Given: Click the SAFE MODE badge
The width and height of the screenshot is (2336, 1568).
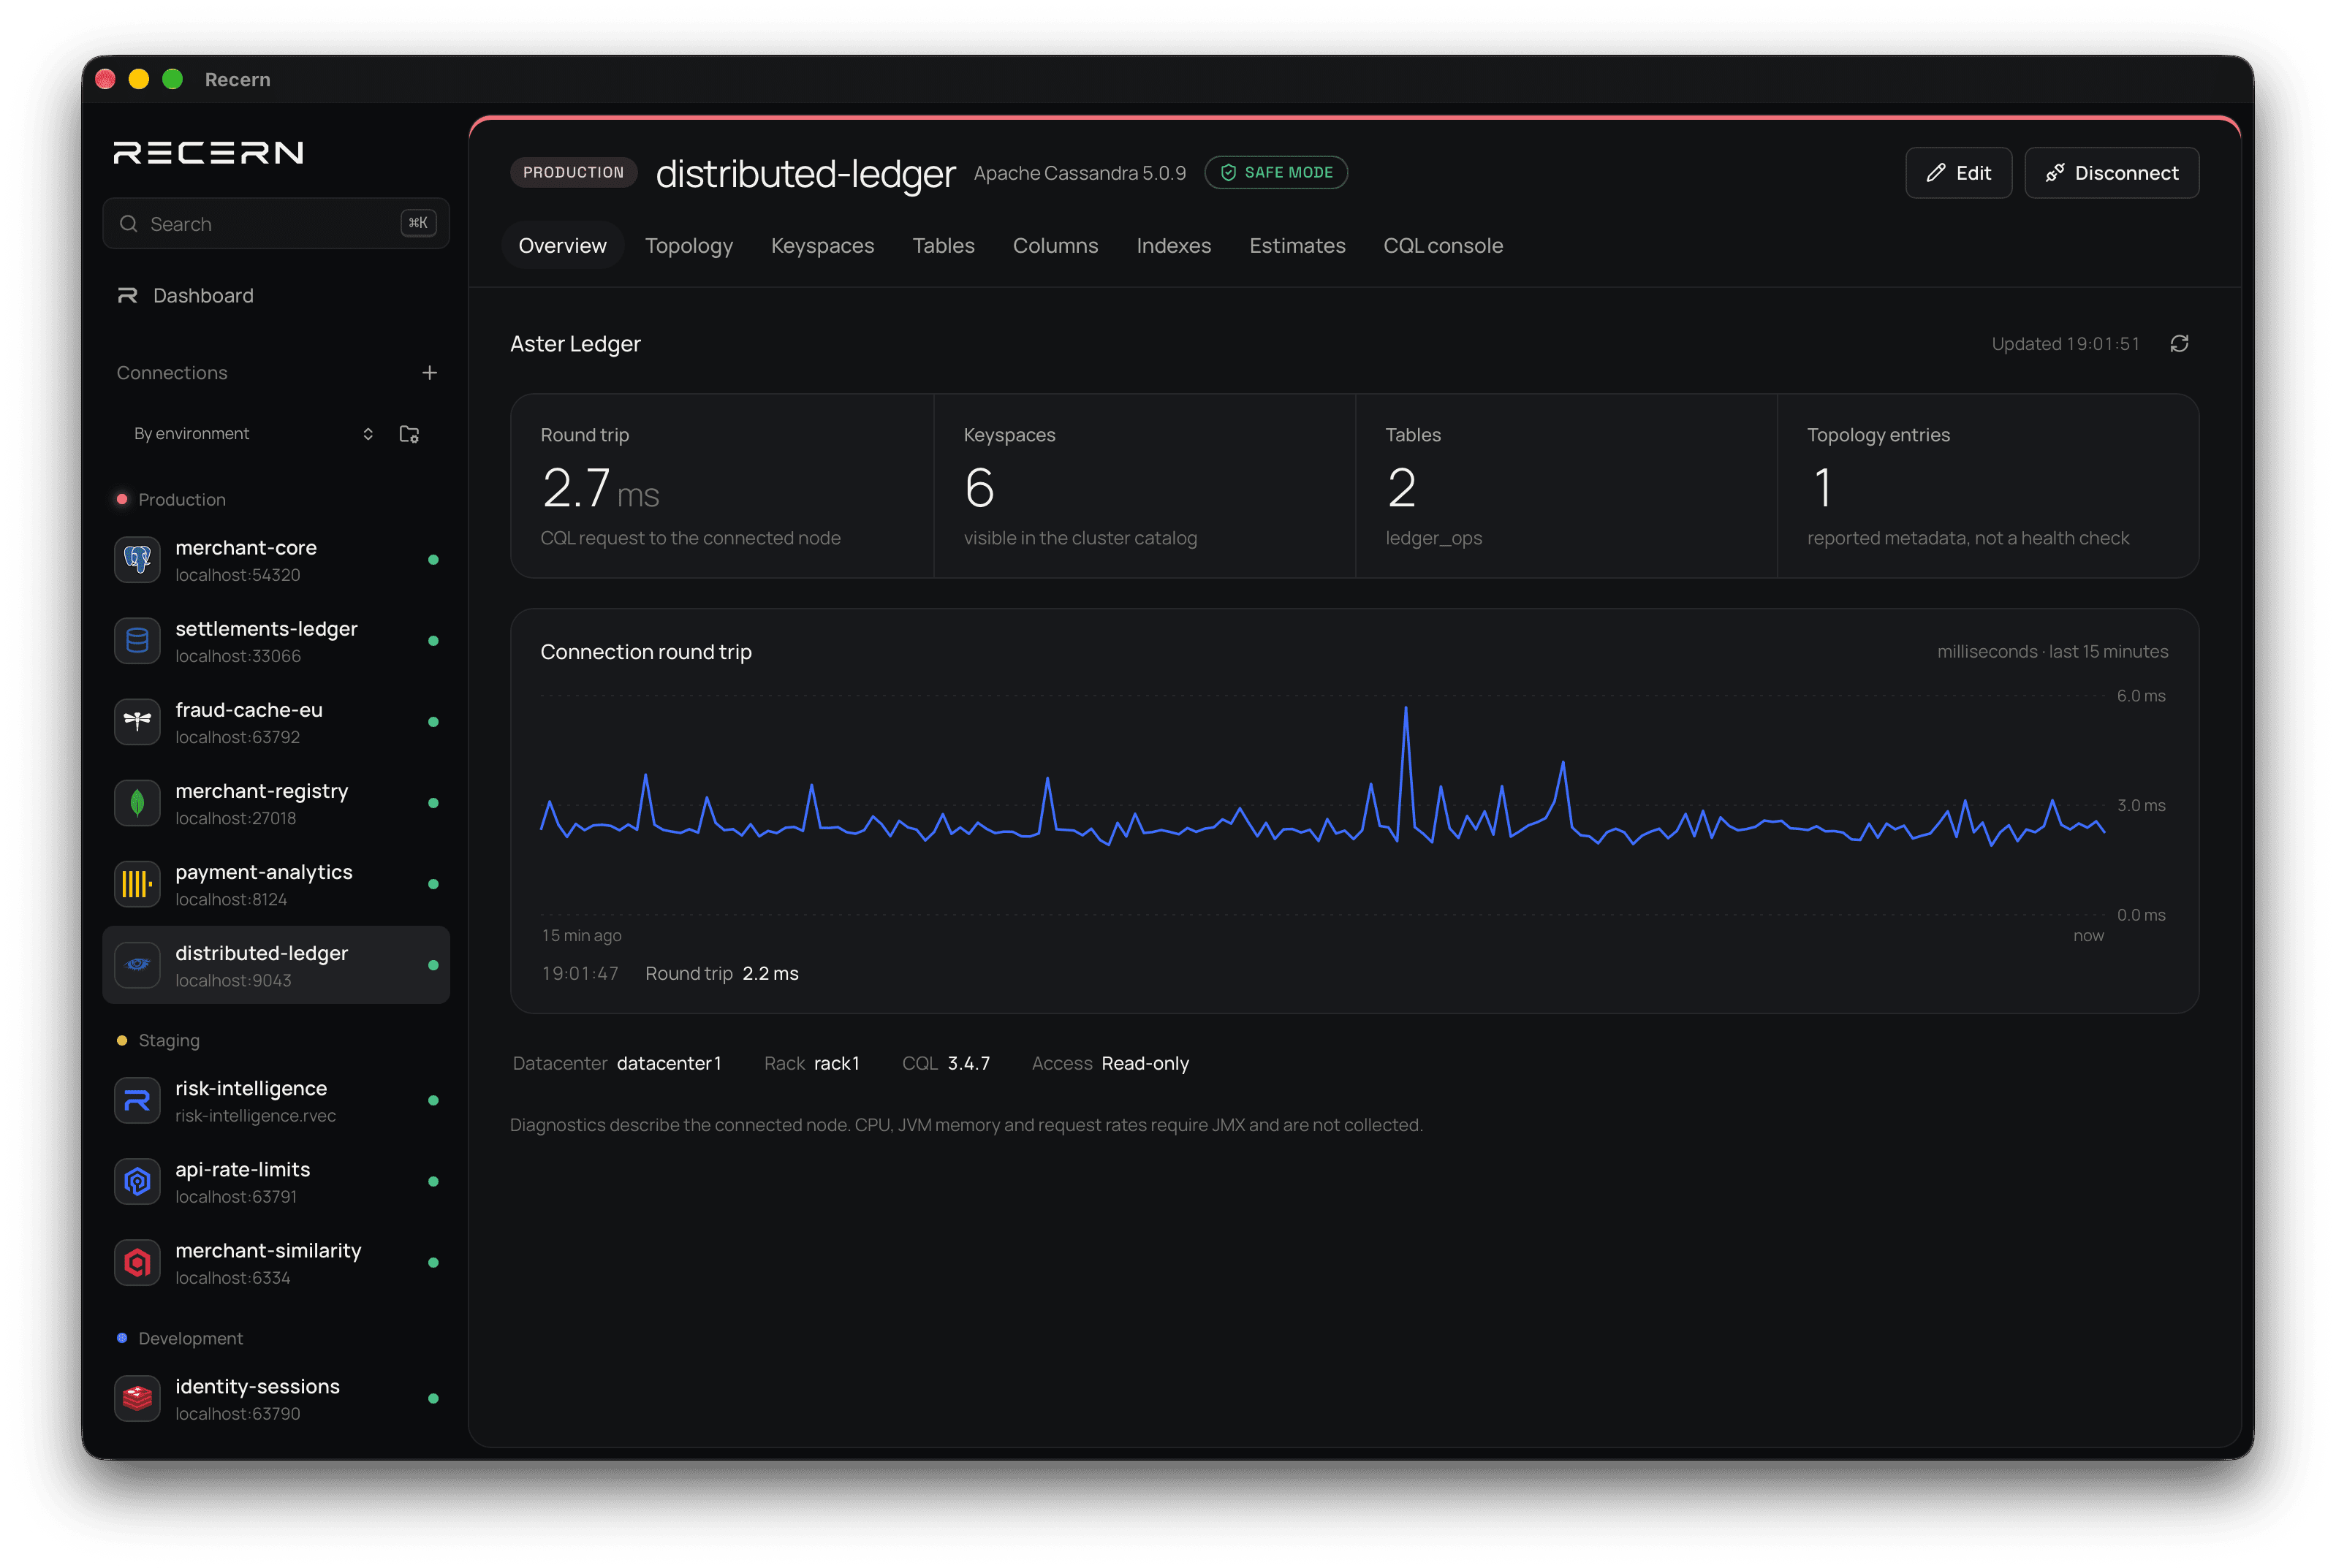Looking at the screenshot, I should pyautogui.click(x=1275, y=173).
